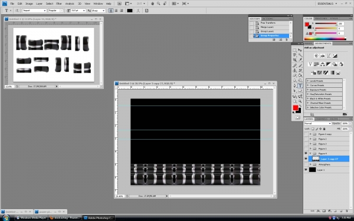The width and height of the screenshot is (354, 221).
Task: Open the font family dropdown
Action: click(x=45, y=11)
